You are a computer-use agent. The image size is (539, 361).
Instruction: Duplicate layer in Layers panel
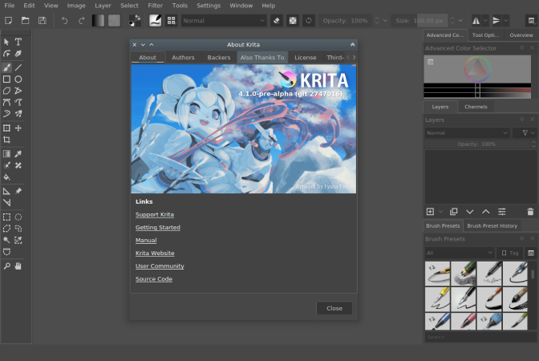click(454, 212)
